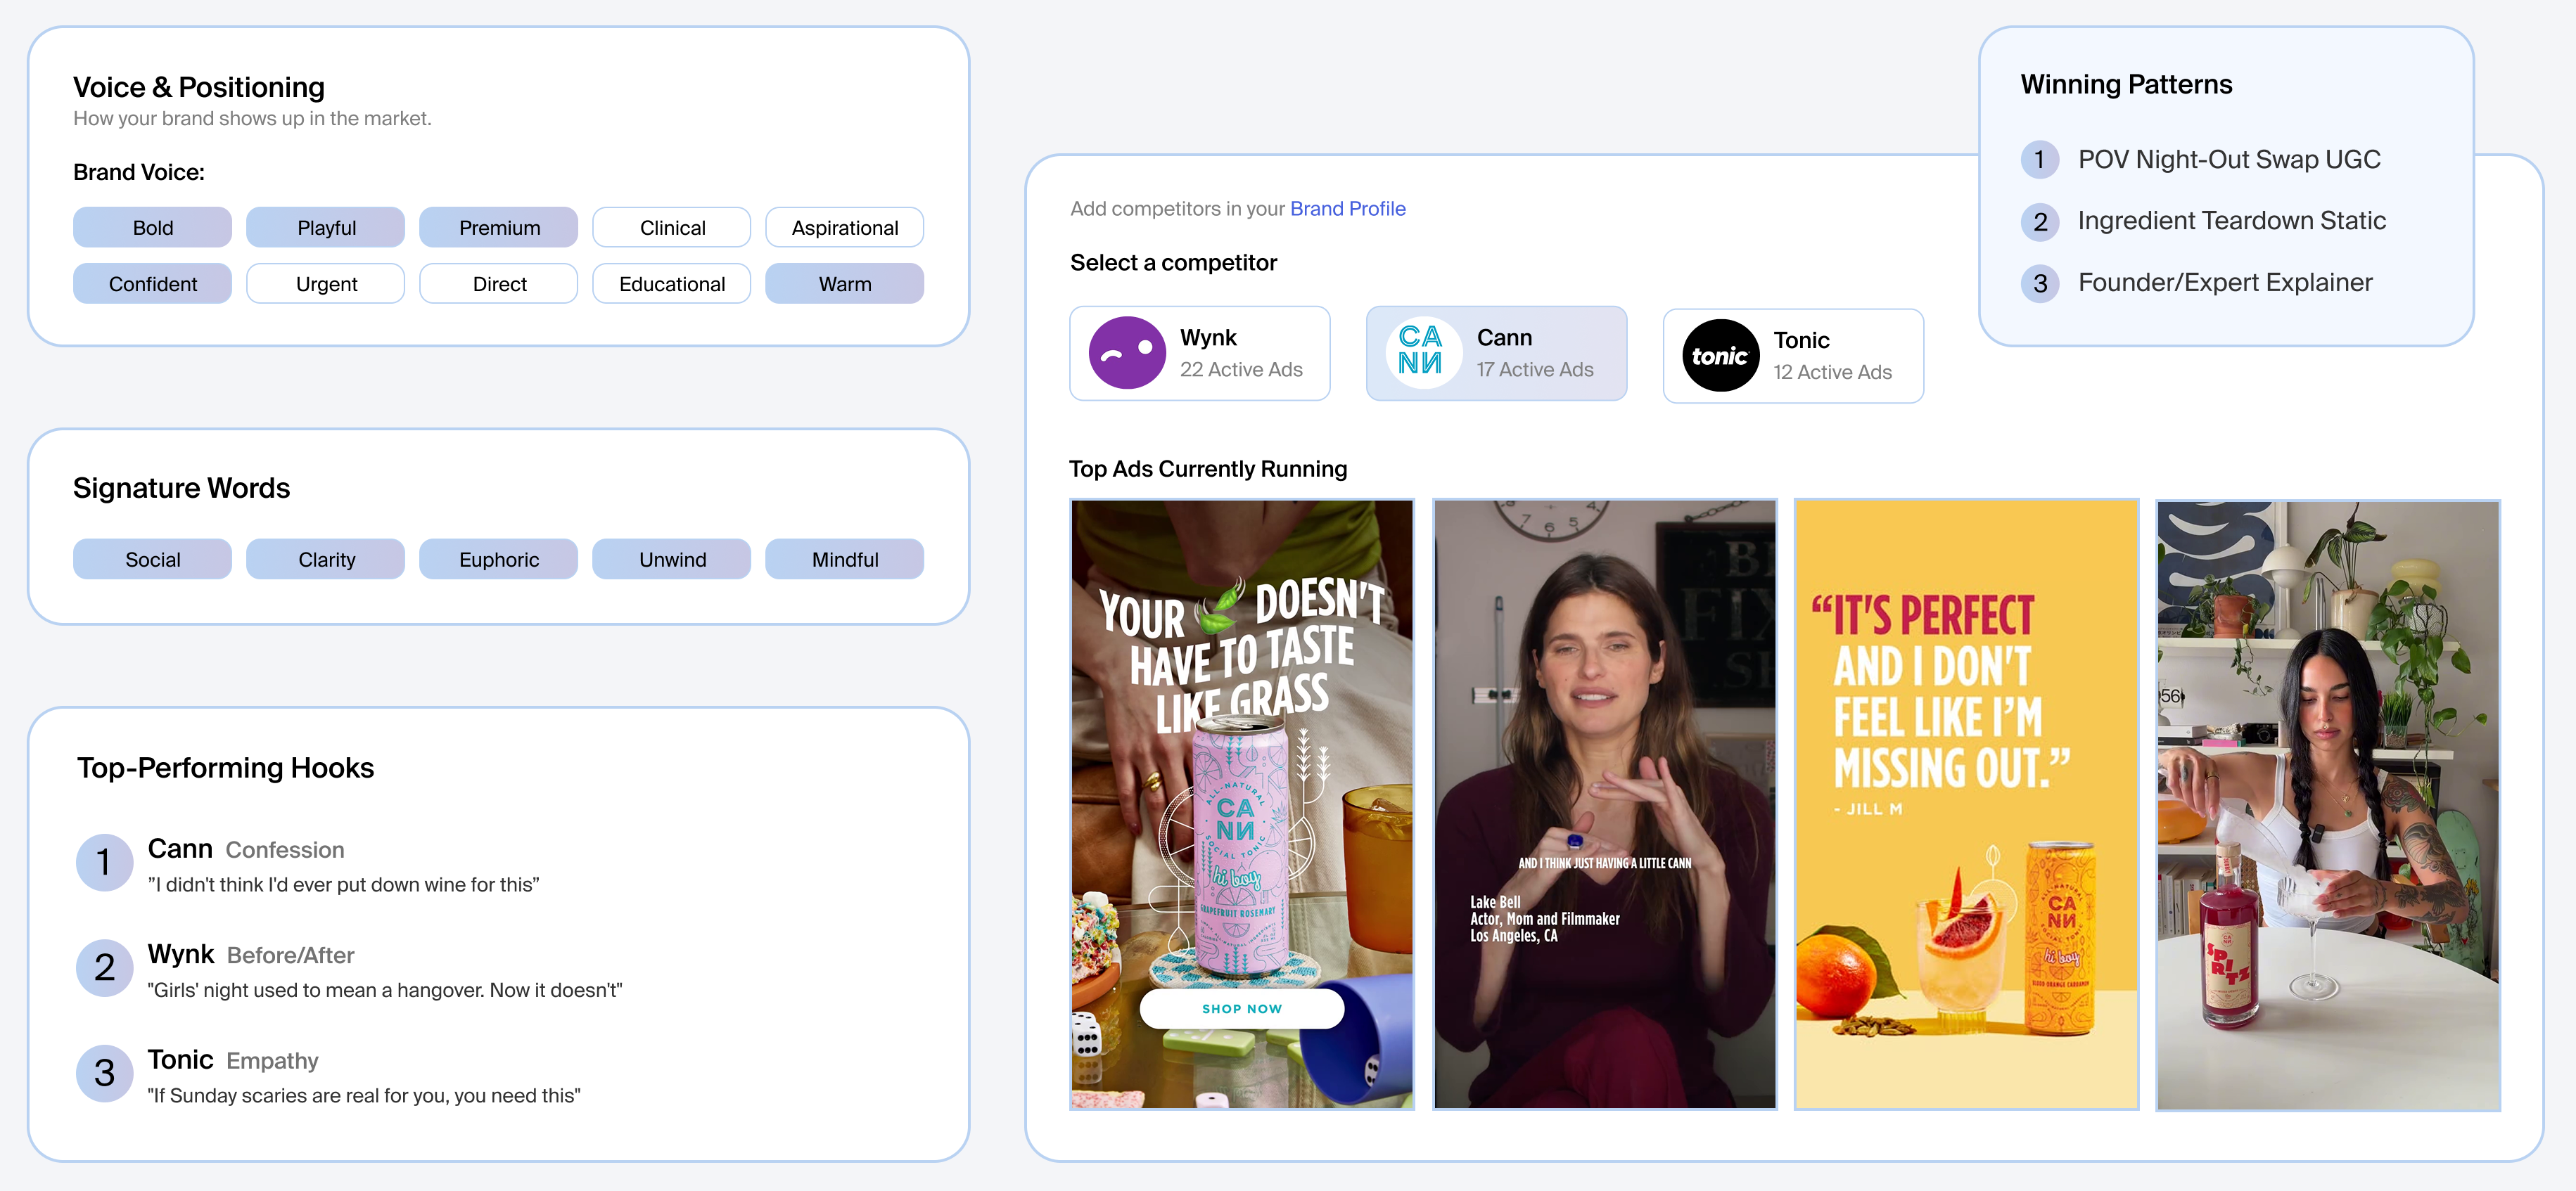This screenshot has width=2576, height=1191.
Task: Enable the Clinical brand voice chip
Action: 672,228
